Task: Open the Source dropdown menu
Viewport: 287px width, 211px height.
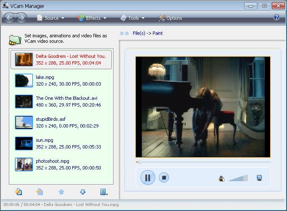Action: coord(51,18)
